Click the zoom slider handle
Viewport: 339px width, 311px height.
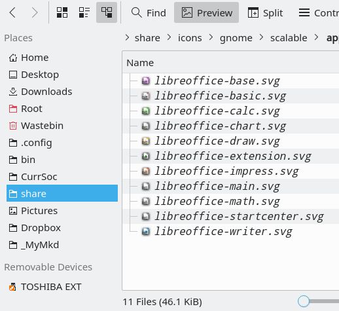[x=304, y=301]
